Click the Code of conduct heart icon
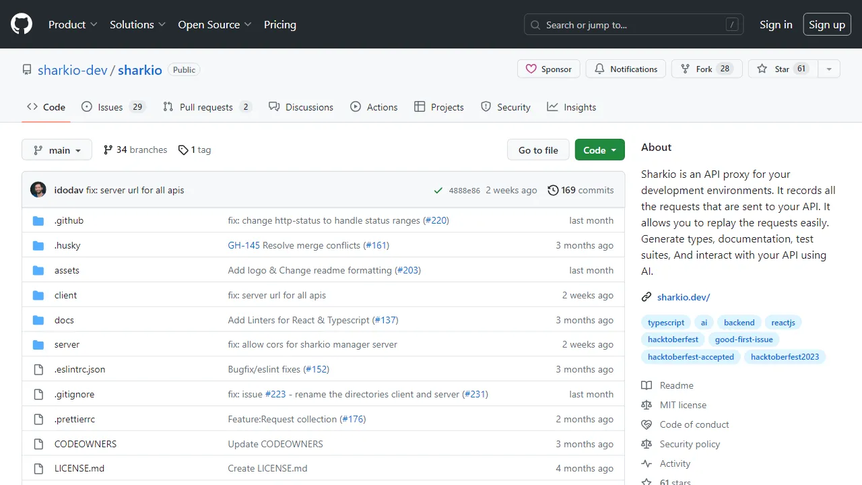This screenshot has height=485, width=862. click(x=646, y=424)
